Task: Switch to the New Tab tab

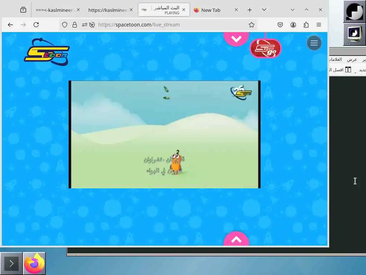Action: click(x=211, y=10)
